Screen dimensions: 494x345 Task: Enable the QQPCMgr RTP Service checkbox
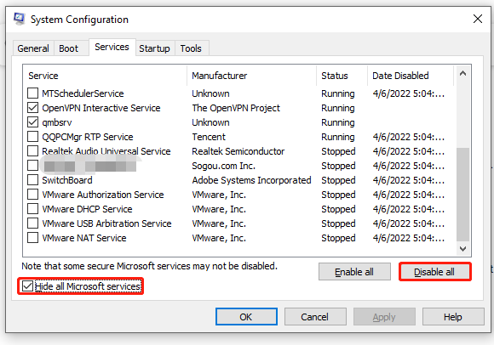32,137
